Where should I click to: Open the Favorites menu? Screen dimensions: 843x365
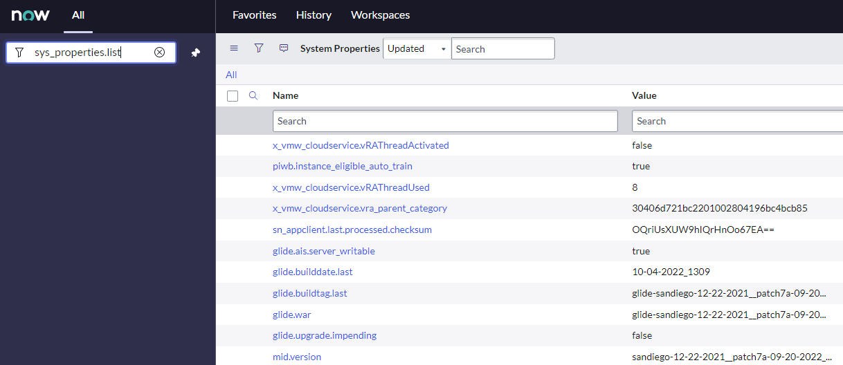tap(254, 15)
